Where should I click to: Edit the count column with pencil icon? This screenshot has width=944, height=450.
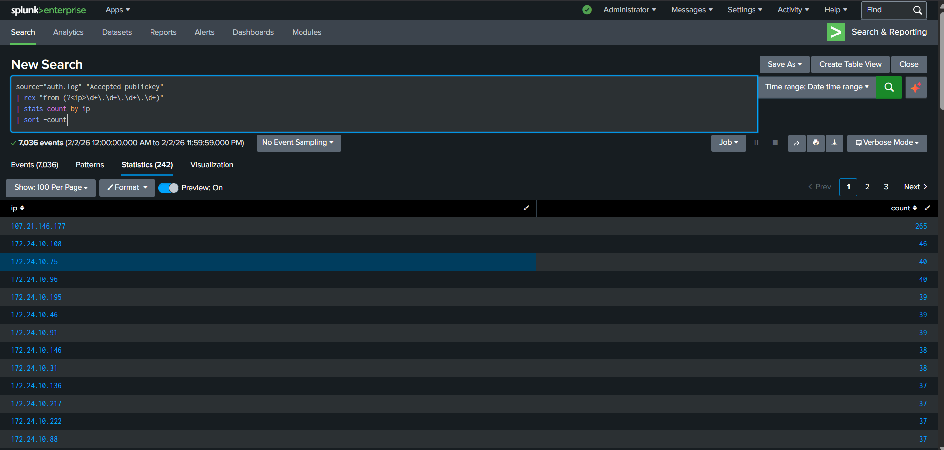pyautogui.click(x=927, y=208)
